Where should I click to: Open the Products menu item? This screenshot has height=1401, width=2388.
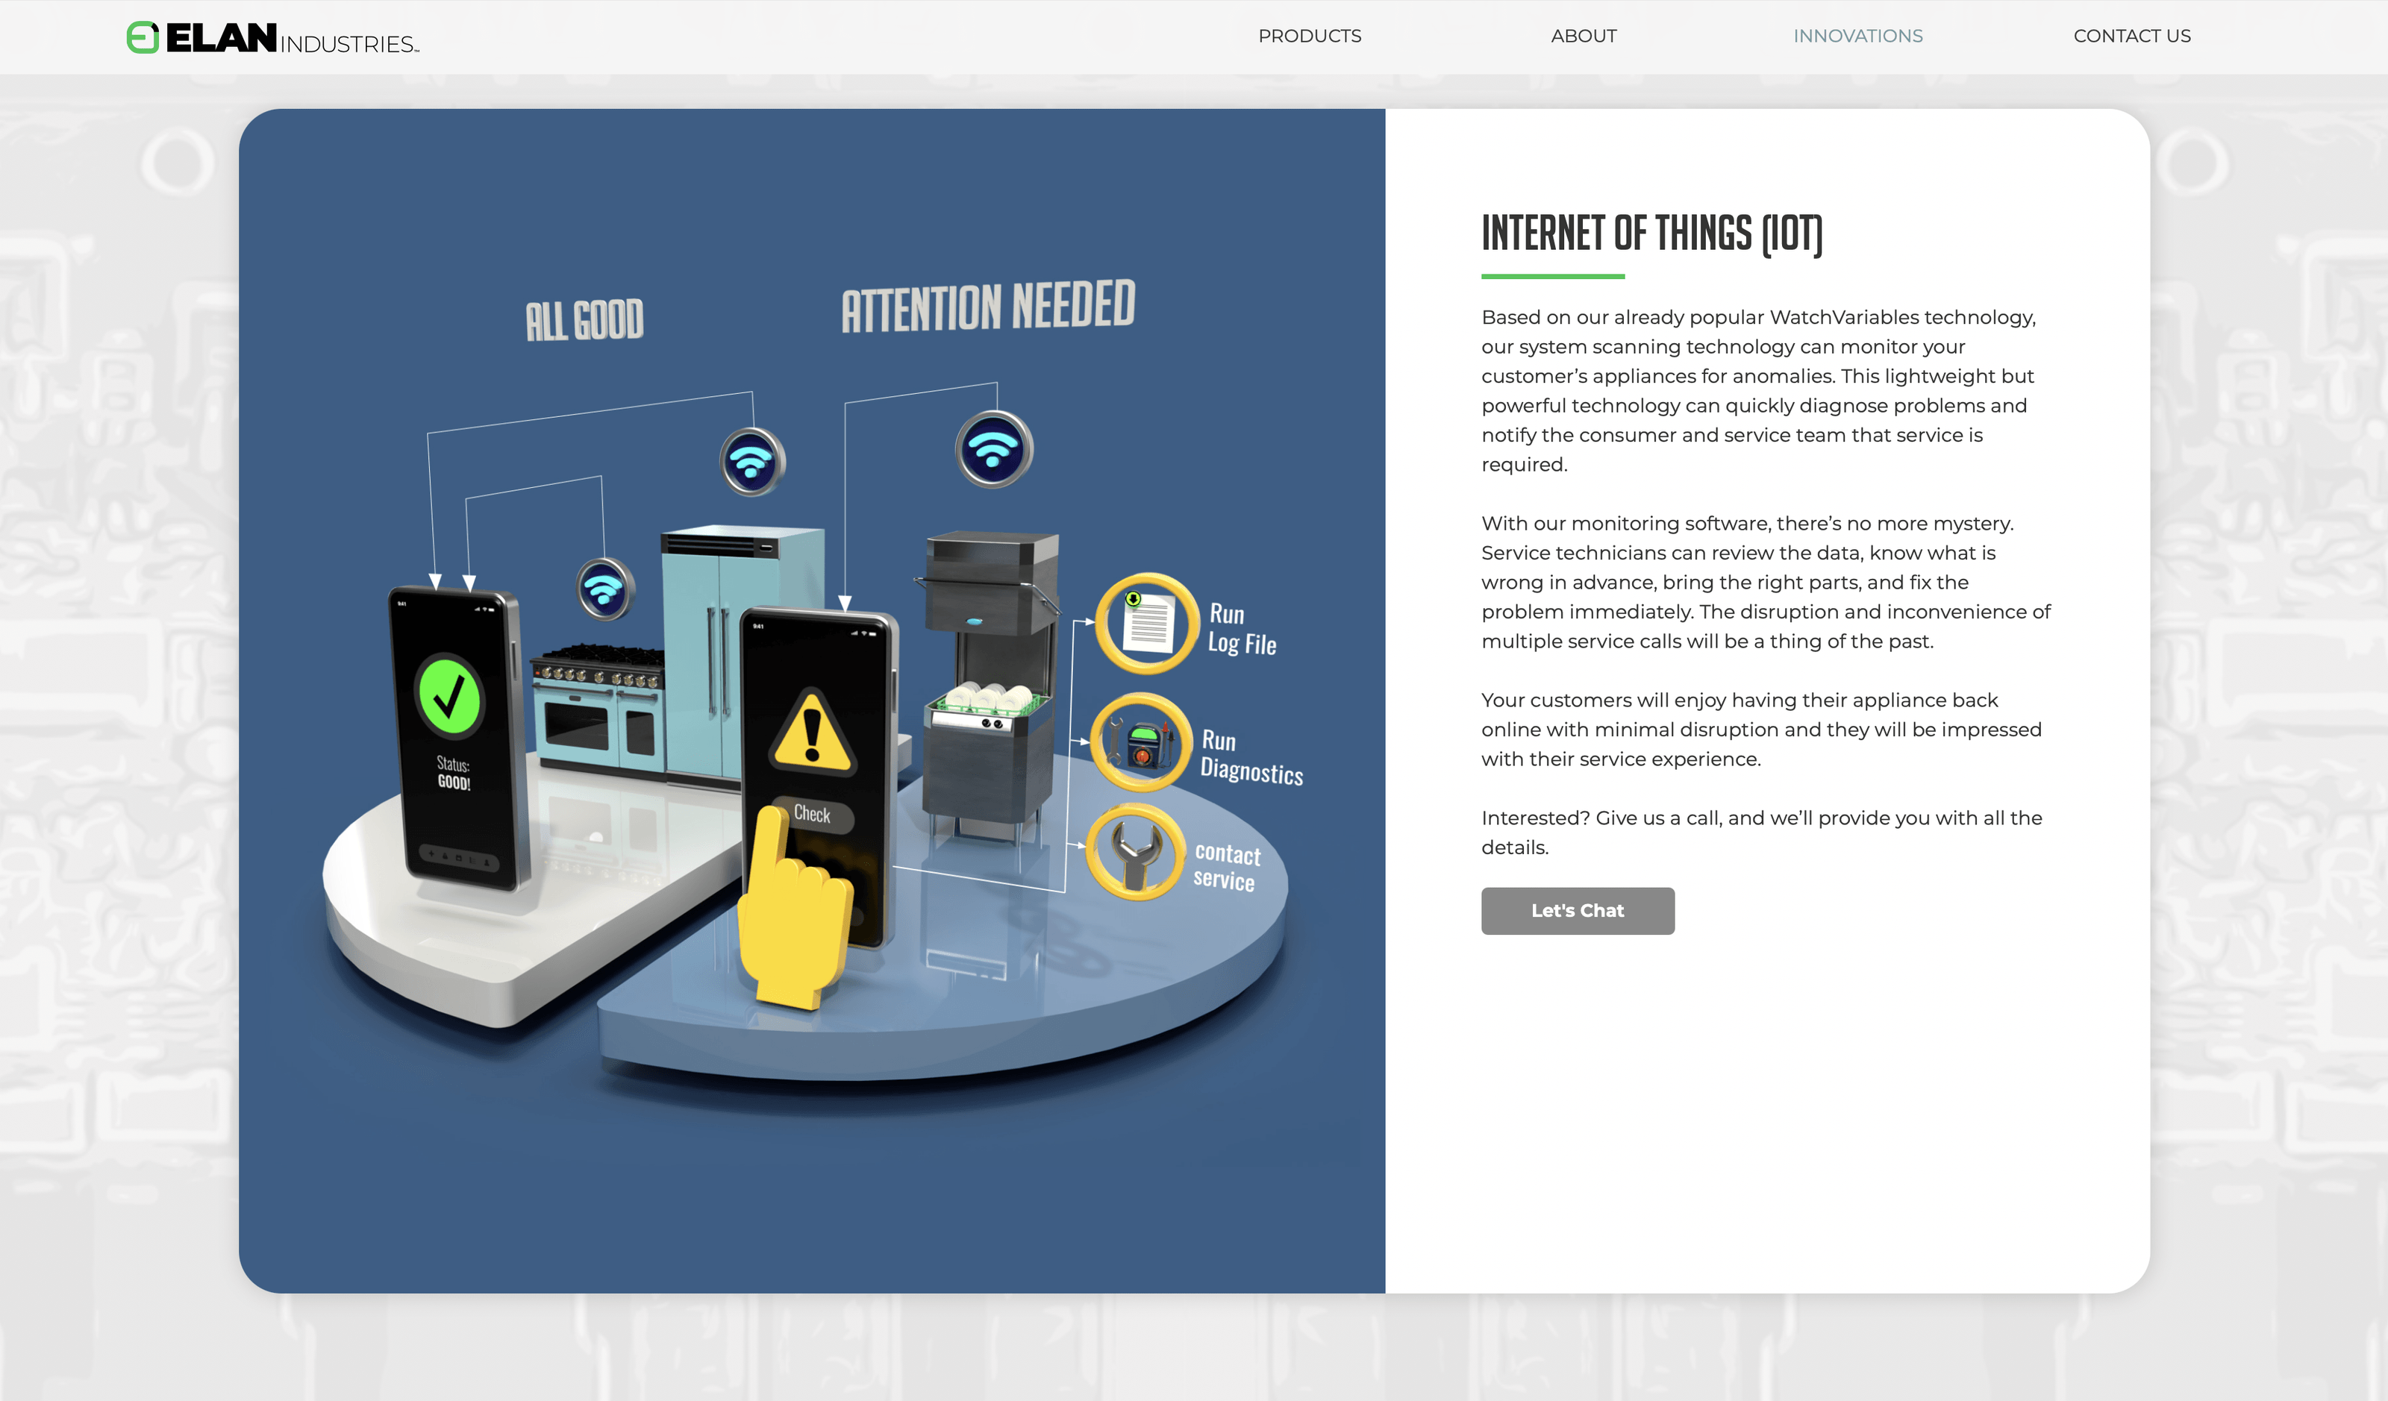1309,36
